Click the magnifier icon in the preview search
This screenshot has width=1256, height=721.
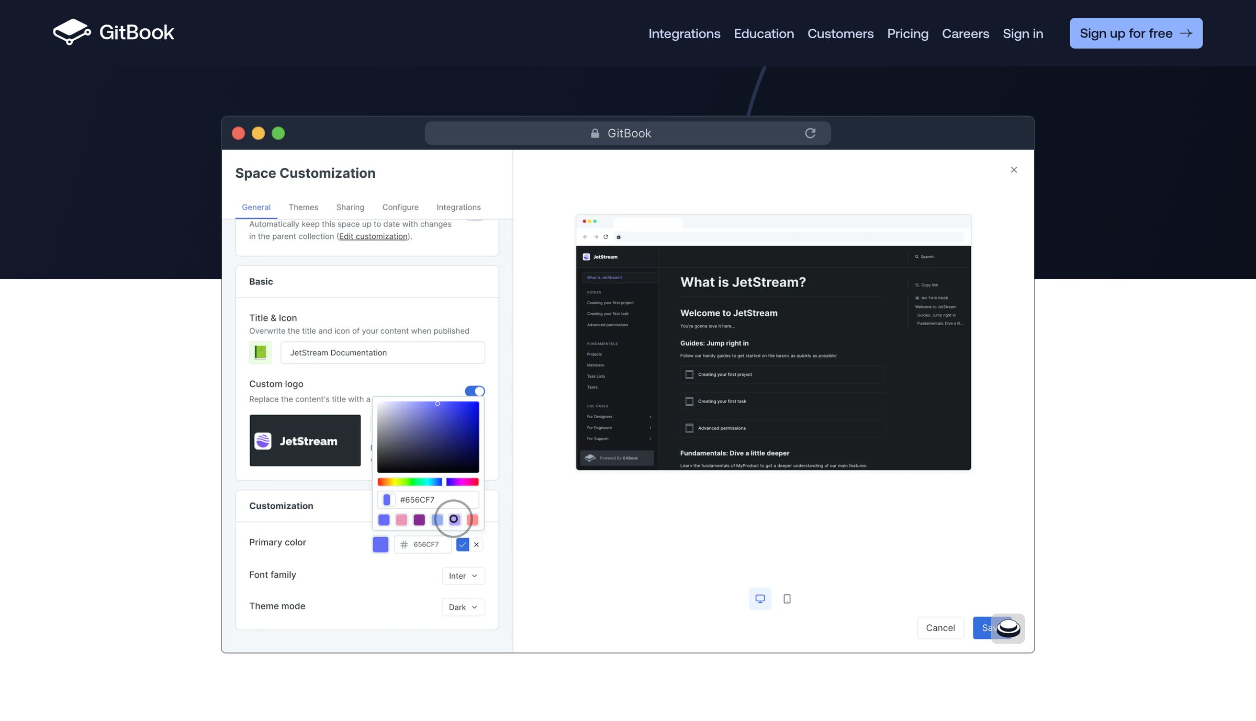pos(916,257)
